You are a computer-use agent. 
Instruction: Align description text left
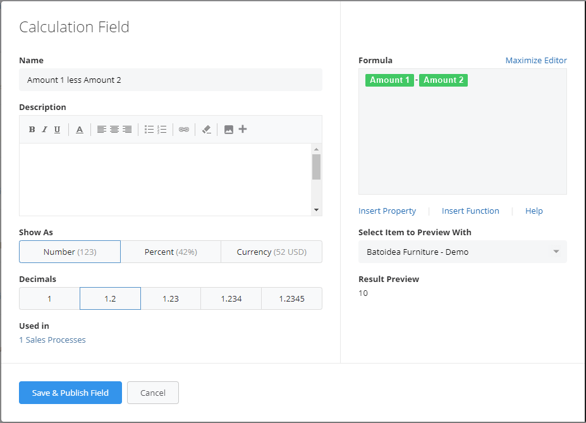point(102,129)
